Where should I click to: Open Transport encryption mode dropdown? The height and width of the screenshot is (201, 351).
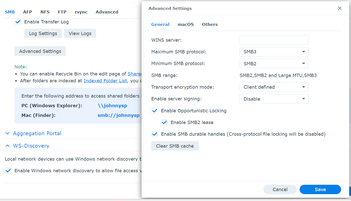[274, 87]
